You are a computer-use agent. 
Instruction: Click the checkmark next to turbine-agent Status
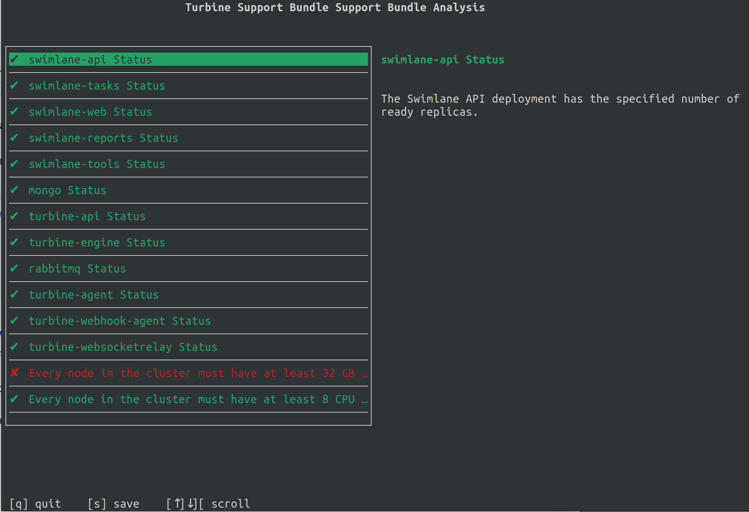click(14, 294)
